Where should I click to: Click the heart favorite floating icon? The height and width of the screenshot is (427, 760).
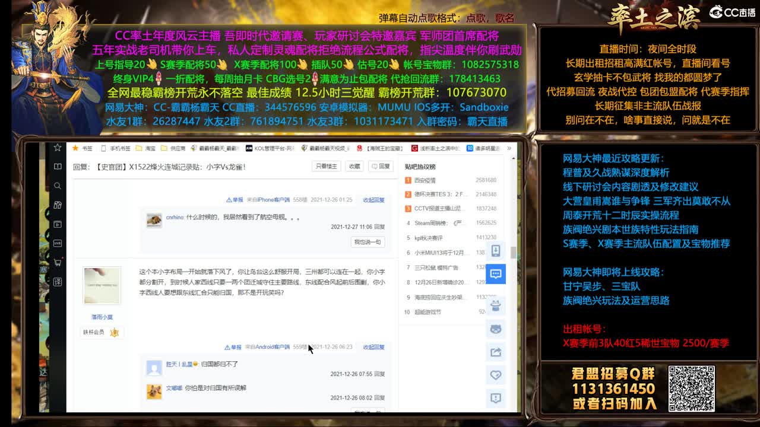coord(496,375)
